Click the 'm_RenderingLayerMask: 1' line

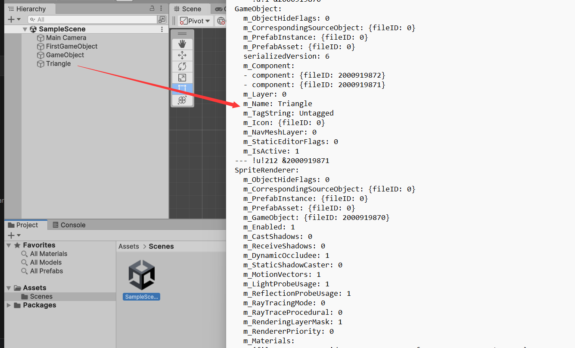tap(292, 322)
